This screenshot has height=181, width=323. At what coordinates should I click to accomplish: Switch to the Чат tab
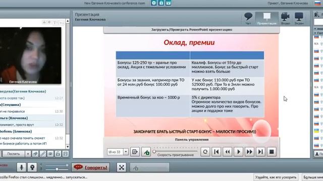[248, 19]
